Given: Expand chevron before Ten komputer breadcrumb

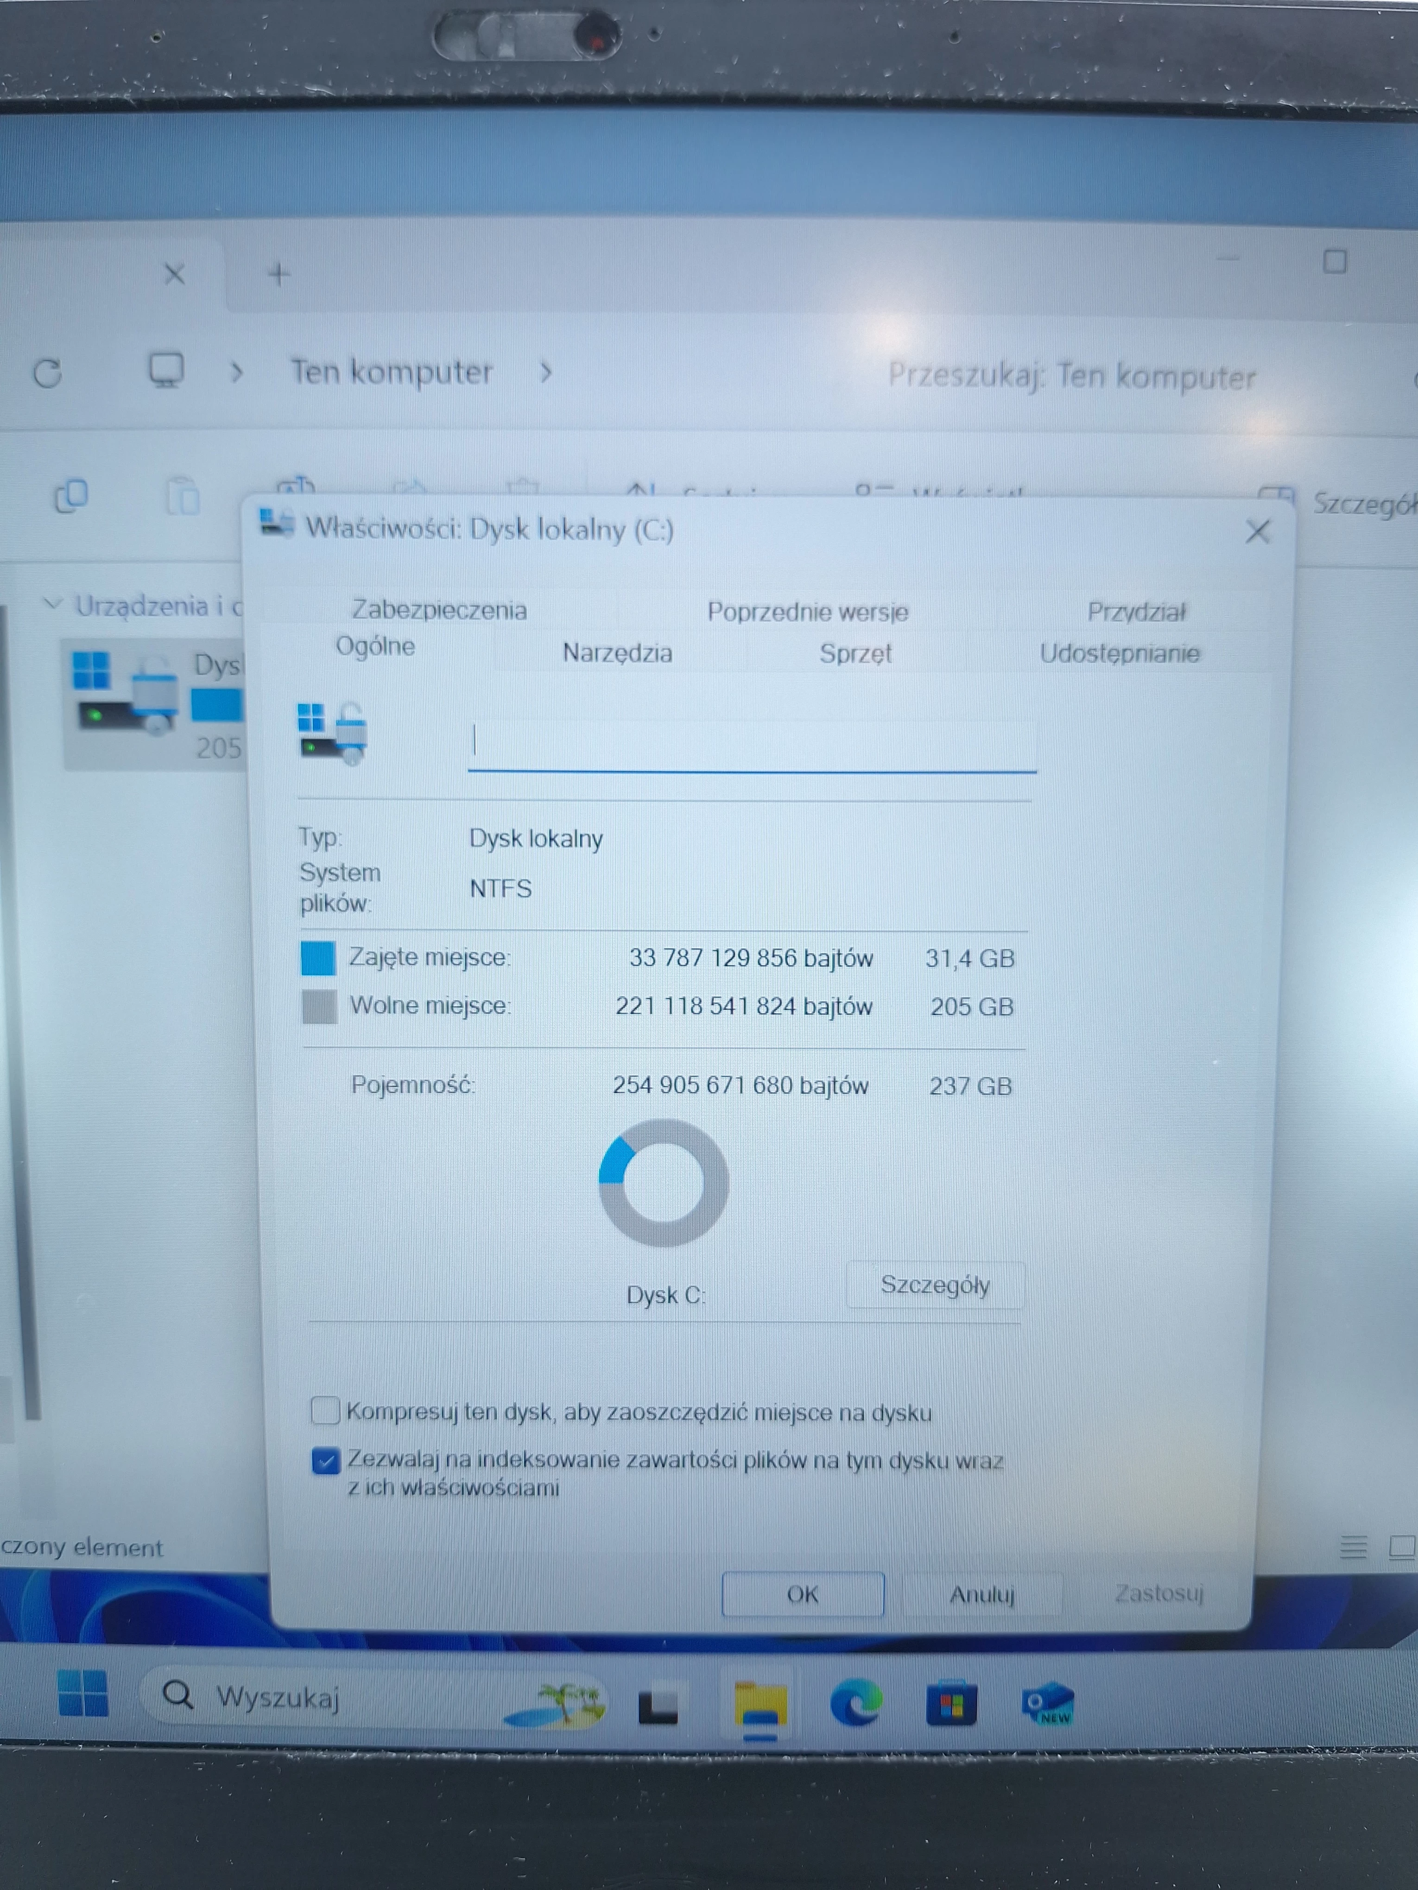Looking at the screenshot, I should click(x=237, y=372).
